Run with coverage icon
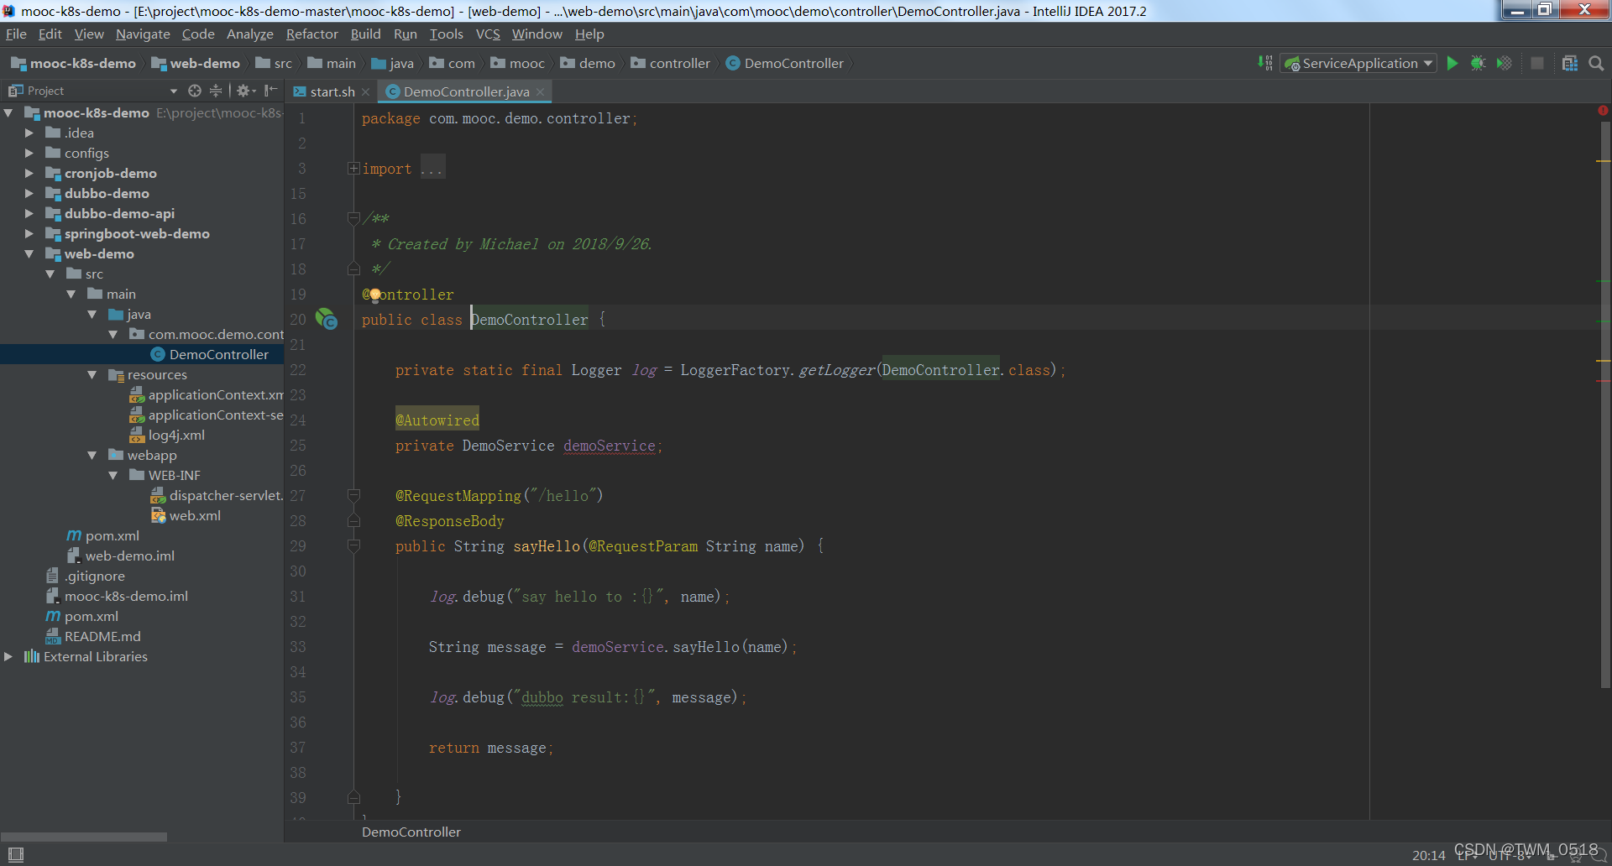 pyautogui.click(x=1505, y=63)
